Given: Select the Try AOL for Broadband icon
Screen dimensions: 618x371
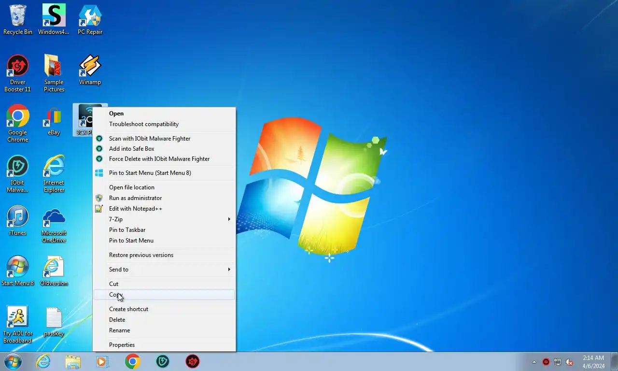Looking at the screenshot, I should [x=18, y=325].
